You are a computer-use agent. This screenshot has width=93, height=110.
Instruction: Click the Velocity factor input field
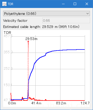66,21
